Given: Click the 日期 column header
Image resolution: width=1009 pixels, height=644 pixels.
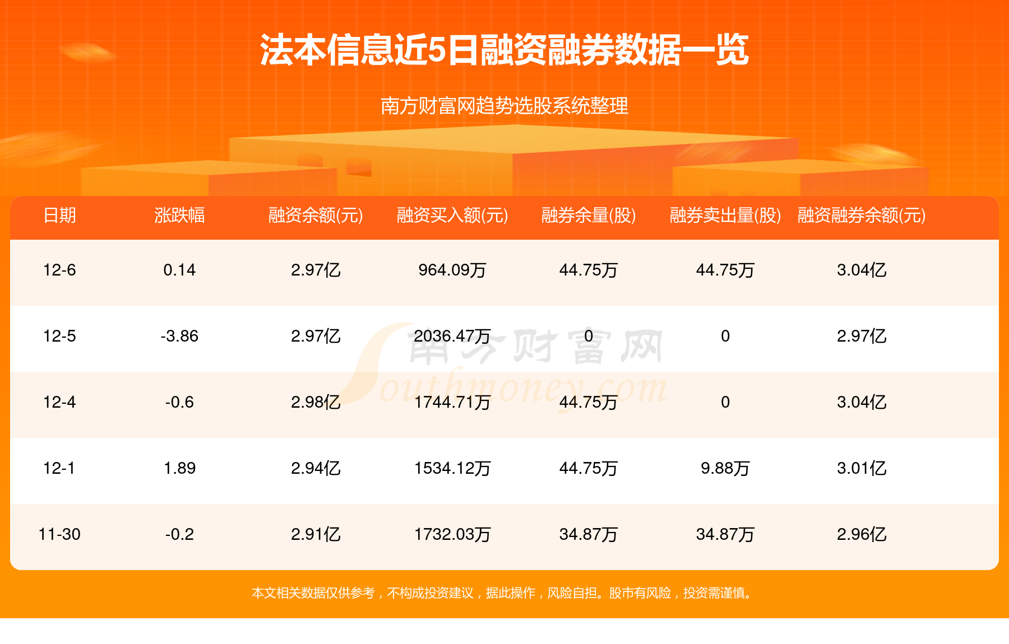Looking at the screenshot, I should (59, 215).
